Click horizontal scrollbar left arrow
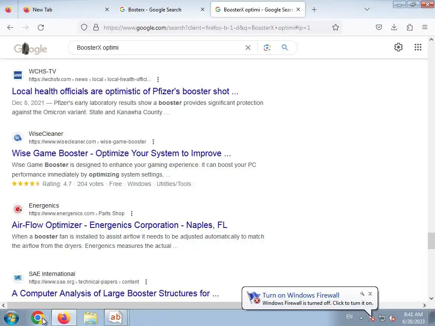This screenshot has height=326, width=435. 3,305
